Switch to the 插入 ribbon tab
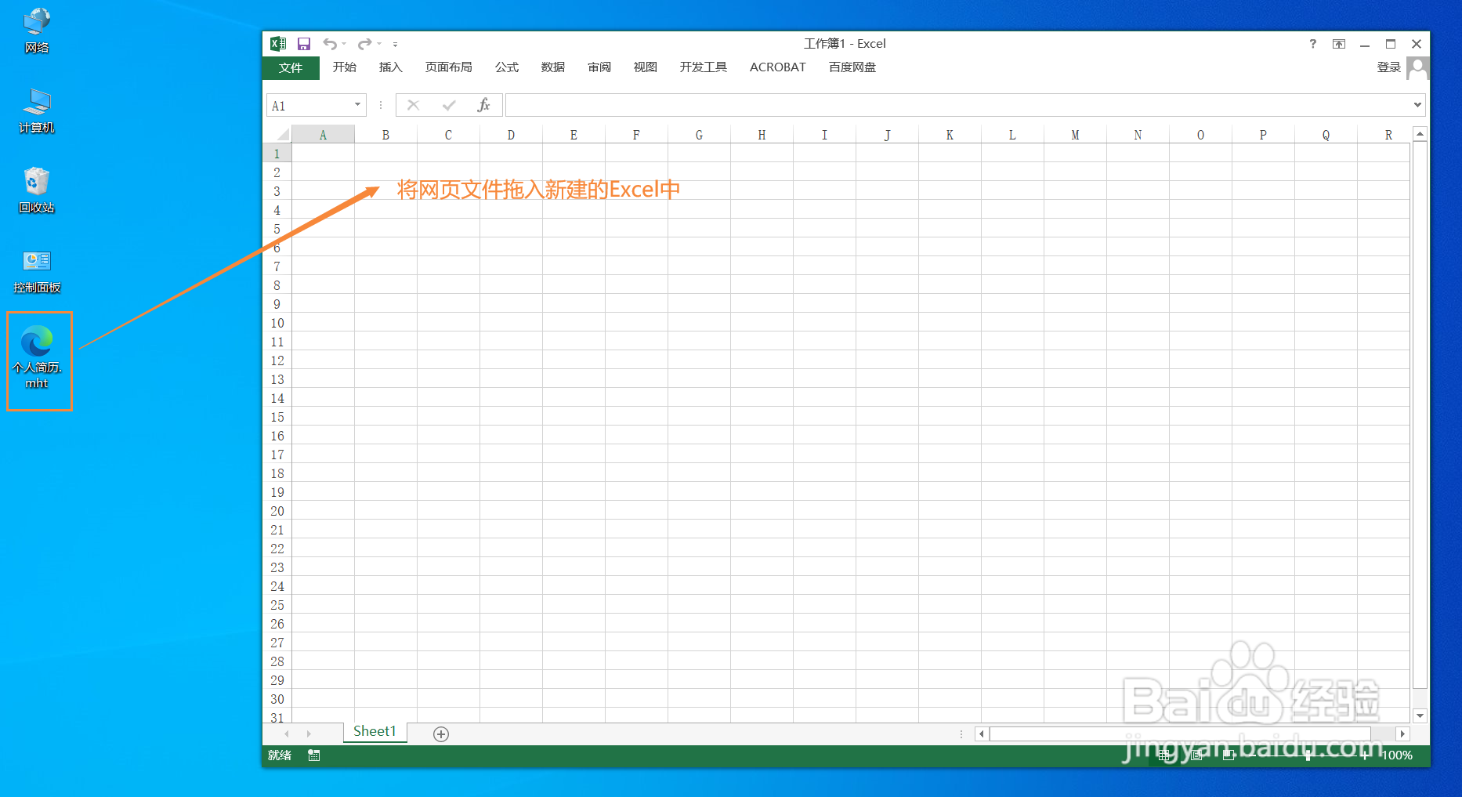The height and width of the screenshot is (797, 1462). pyautogui.click(x=389, y=67)
